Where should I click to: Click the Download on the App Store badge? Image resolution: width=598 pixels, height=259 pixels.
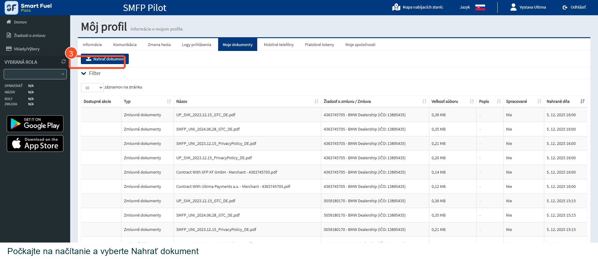tap(35, 143)
